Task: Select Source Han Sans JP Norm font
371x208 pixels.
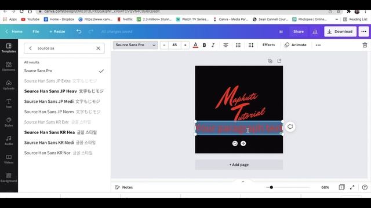Action: (x=64, y=112)
